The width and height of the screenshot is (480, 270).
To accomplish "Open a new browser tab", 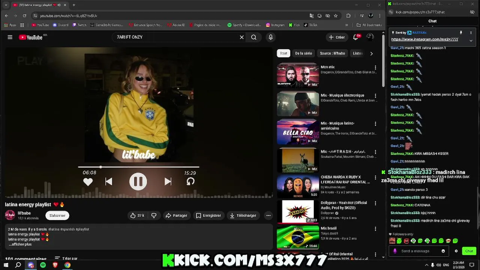I will click(x=74, y=5).
